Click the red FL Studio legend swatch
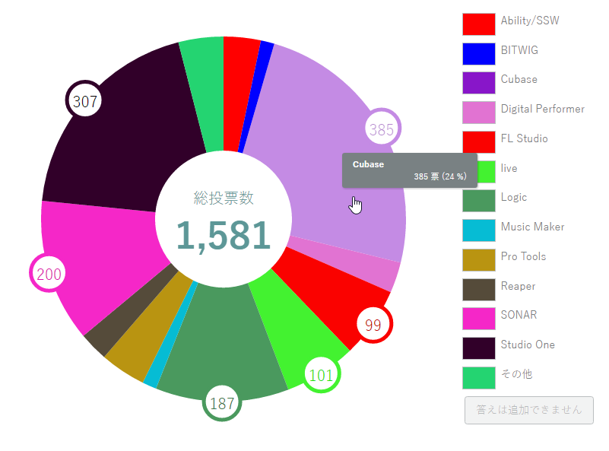This screenshot has width=609, height=451. (478, 141)
